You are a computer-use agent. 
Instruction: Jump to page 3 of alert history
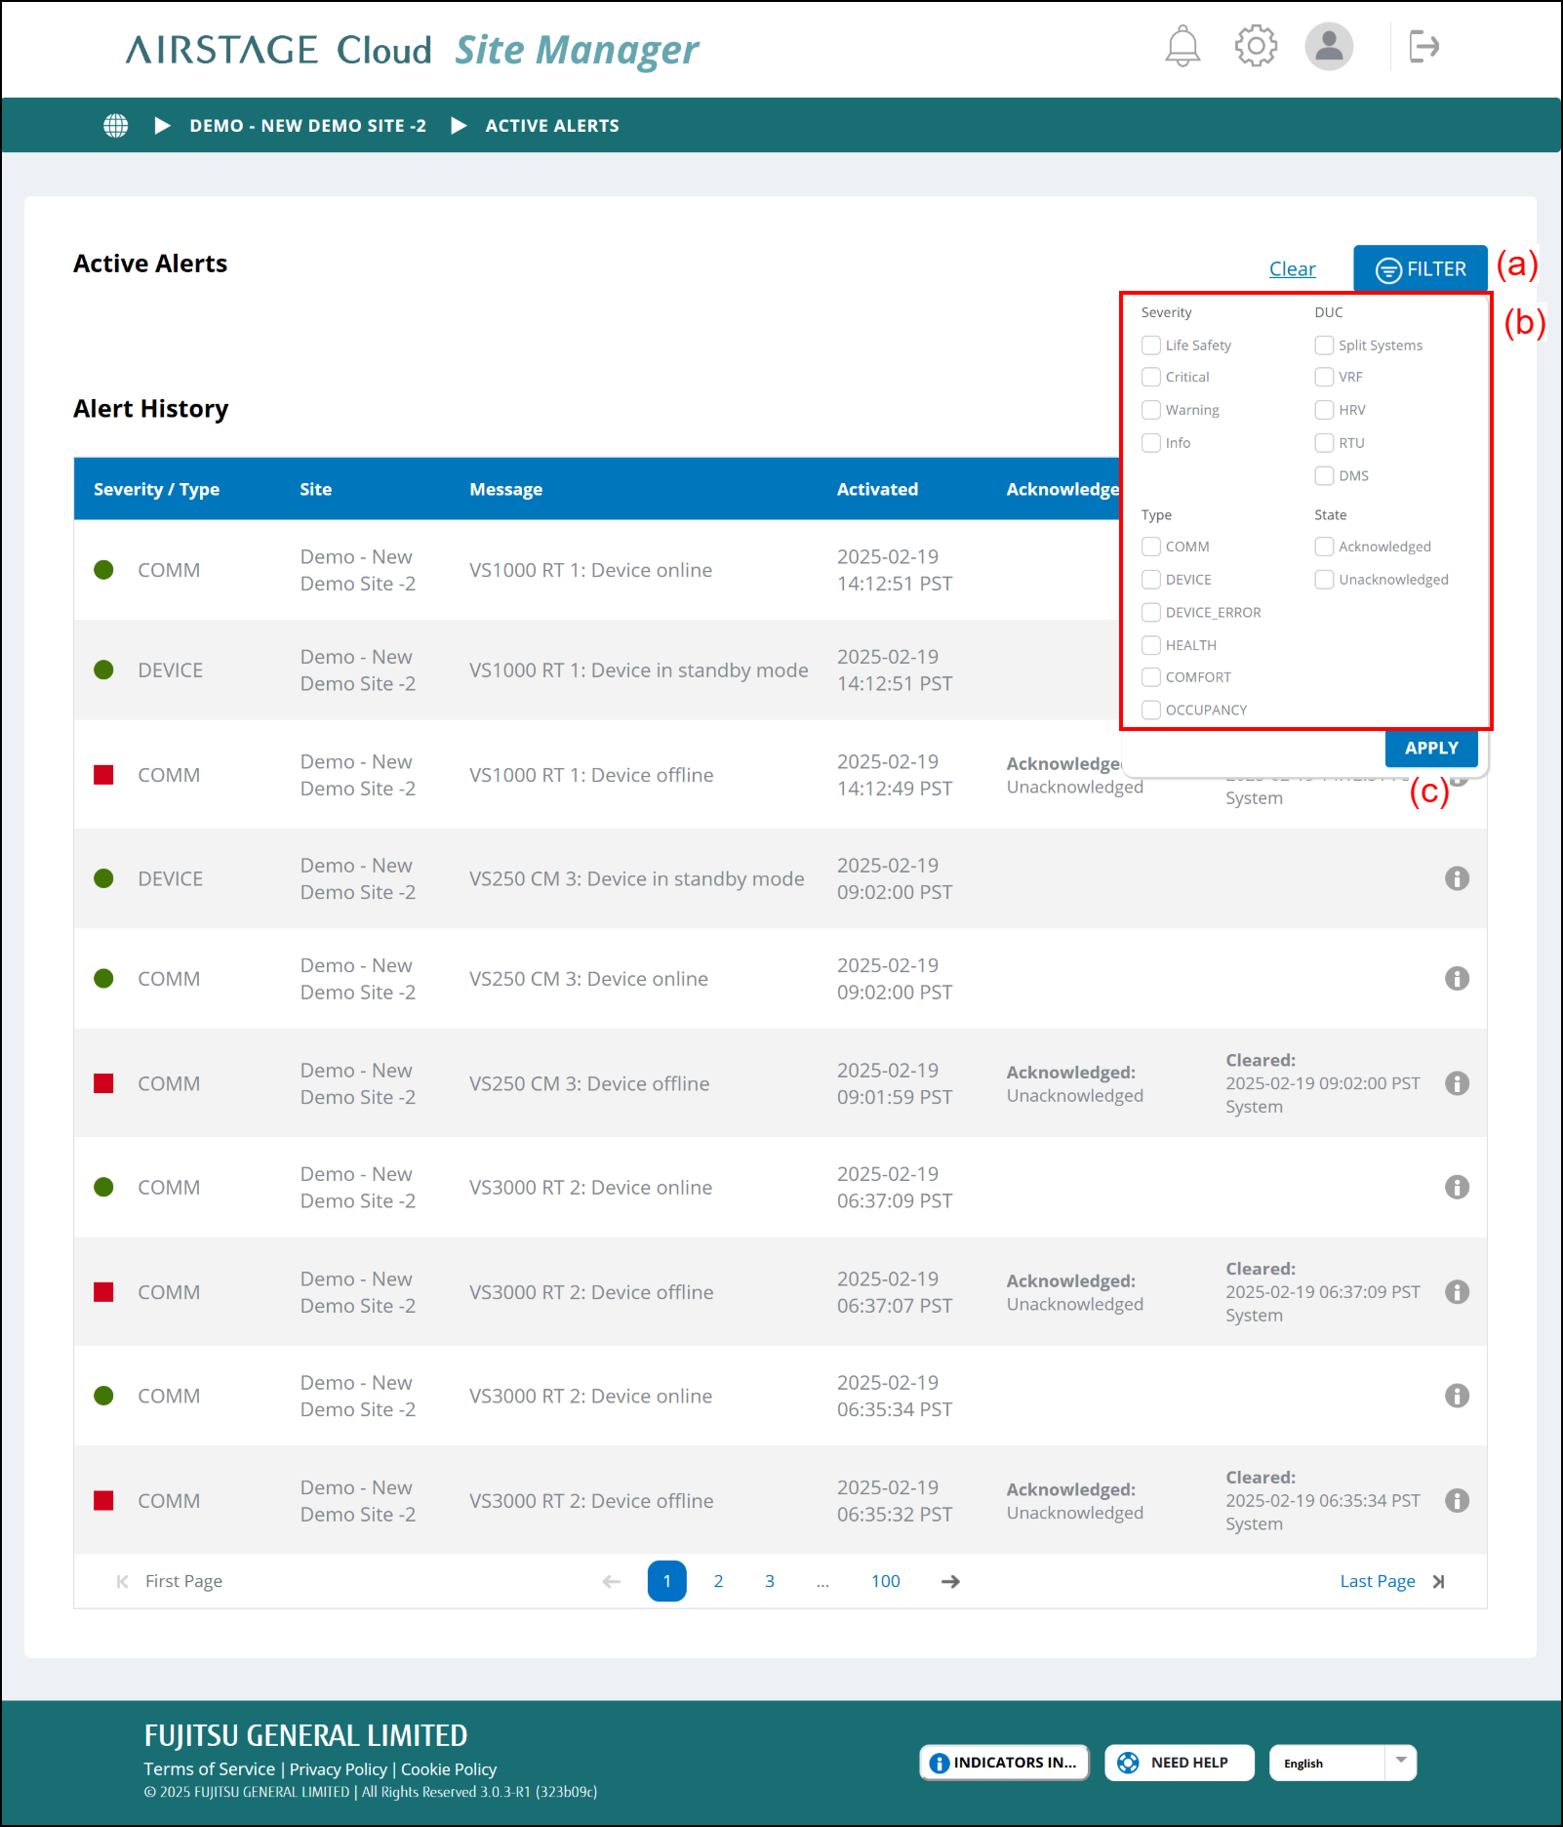click(770, 1581)
